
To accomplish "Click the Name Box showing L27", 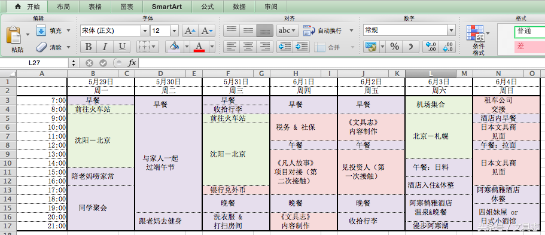I will (35, 63).
